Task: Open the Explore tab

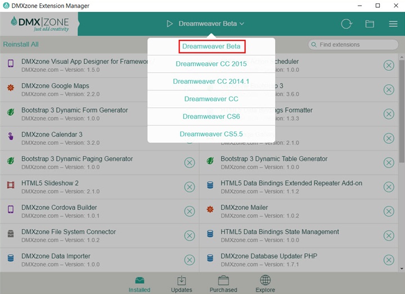Action: (265, 284)
